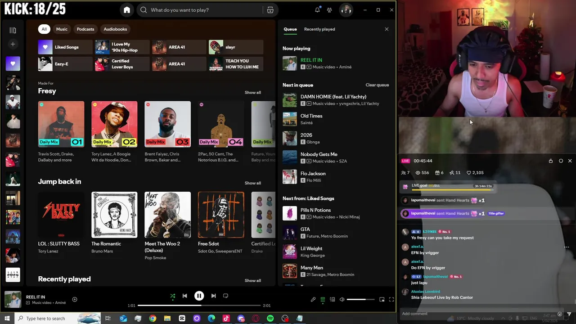Close the queue panel
Image resolution: width=576 pixels, height=324 pixels.
(x=387, y=29)
